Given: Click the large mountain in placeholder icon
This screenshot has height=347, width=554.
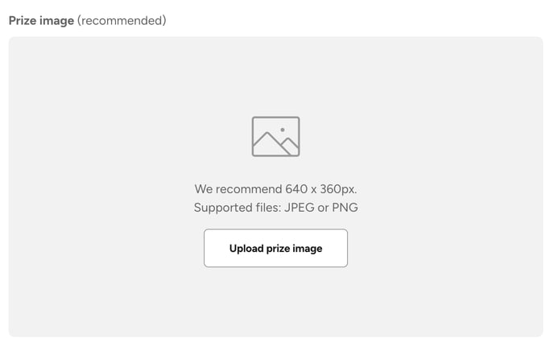Looking at the screenshot, I should coord(271,143).
